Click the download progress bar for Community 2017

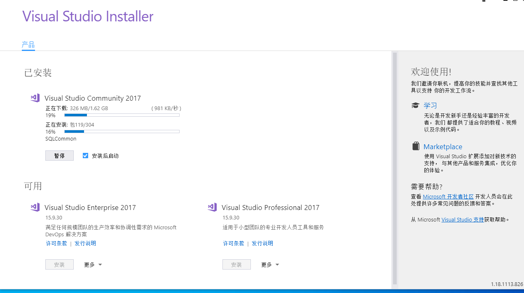122,115
